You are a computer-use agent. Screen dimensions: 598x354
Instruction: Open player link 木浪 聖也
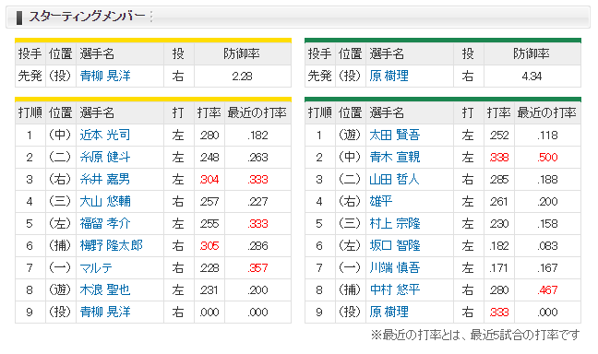105,290
